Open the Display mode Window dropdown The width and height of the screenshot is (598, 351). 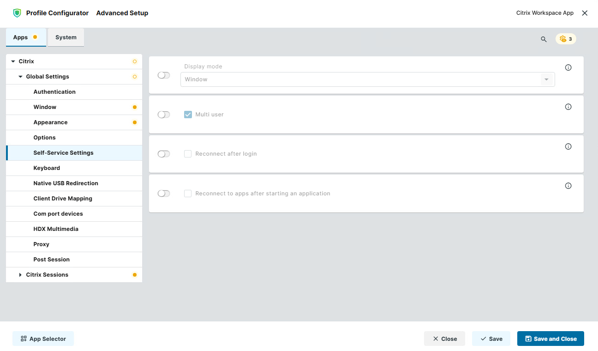point(367,79)
